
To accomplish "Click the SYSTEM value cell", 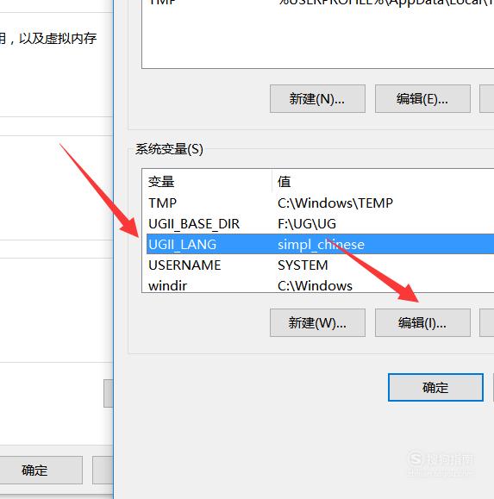I will (303, 265).
